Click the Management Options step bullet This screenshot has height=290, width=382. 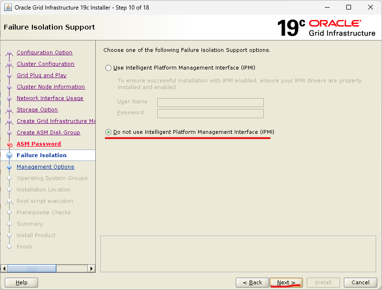(9, 167)
